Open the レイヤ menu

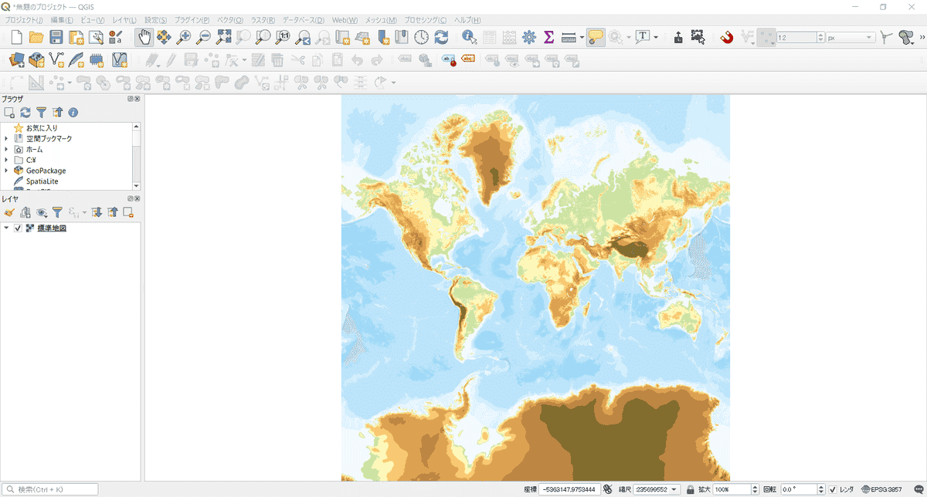point(124,19)
